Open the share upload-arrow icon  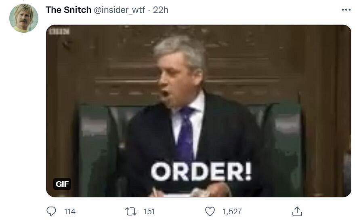coord(297,211)
